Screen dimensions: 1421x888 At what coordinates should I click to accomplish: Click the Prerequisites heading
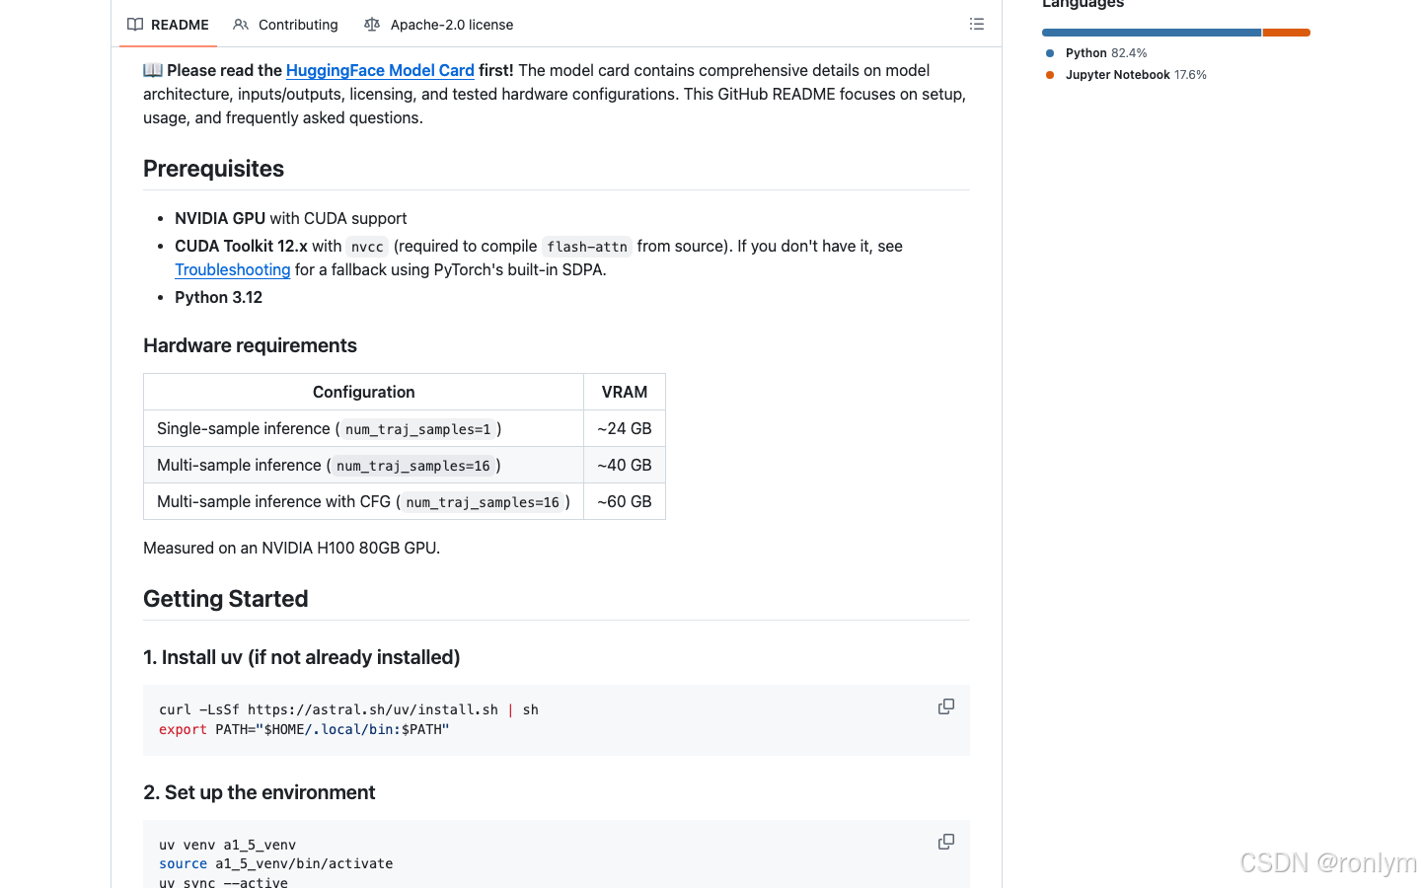pos(214,169)
